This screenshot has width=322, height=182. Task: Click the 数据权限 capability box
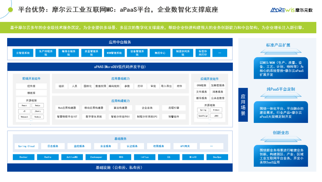(101, 86)
